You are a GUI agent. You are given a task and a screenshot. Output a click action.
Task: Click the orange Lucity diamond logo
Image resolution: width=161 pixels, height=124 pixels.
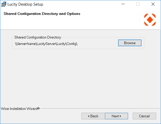click(x=150, y=20)
